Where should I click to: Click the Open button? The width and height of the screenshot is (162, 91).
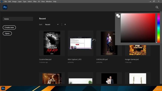pos(7,33)
